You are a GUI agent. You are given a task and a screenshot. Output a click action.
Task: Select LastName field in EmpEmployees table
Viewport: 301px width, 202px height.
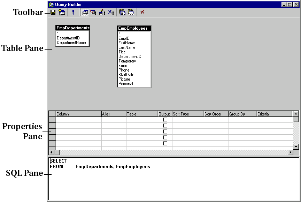click(x=127, y=47)
